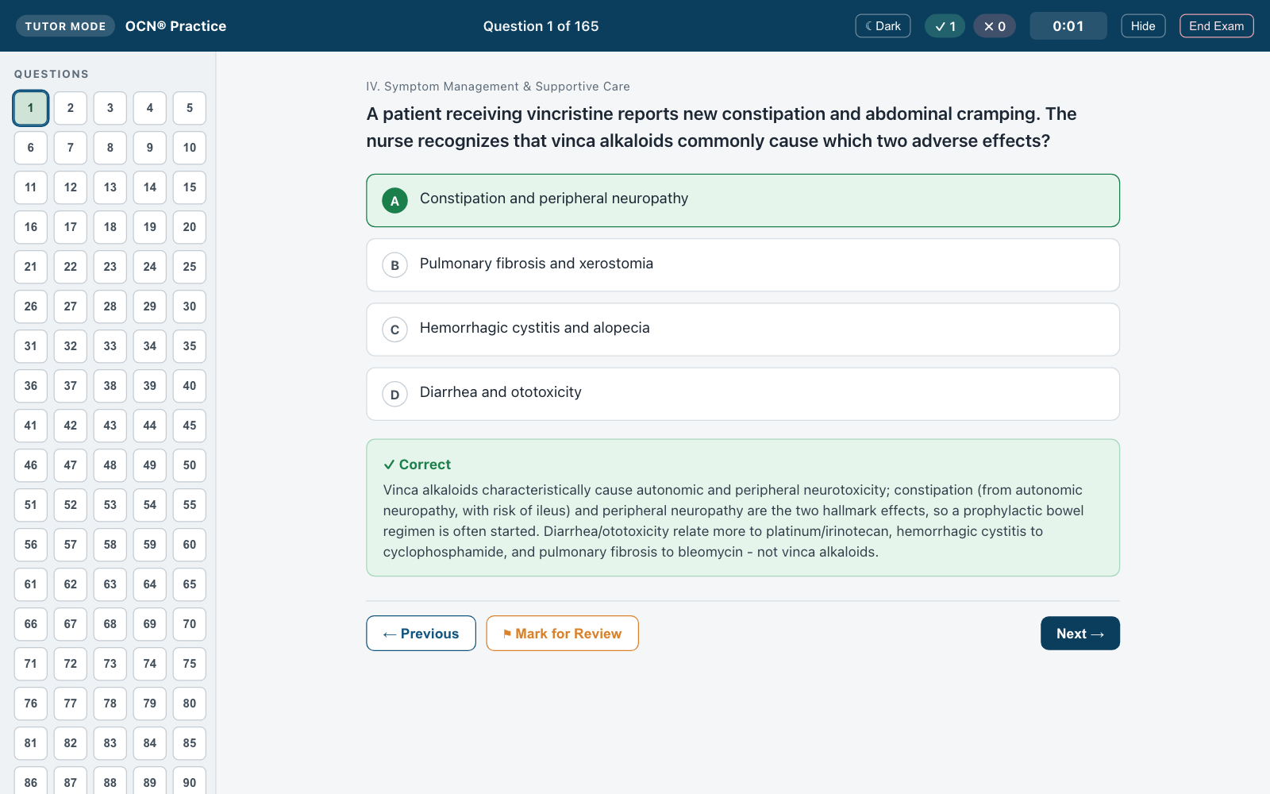The width and height of the screenshot is (1270, 794).
Task: Select answer C Hemorrhagic cystitis and alopecia
Action: coord(743,330)
